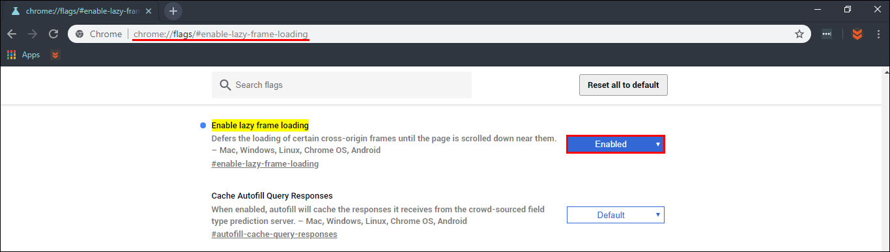890x252 pixels.
Task: Click the dark extension icon beside the bookmark star
Action: [x=827, y=34]
